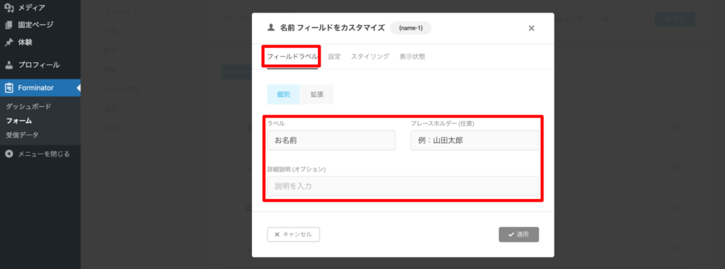Select the 拡張 option button
The image size is (725, 269).
[x=316, y=94]
